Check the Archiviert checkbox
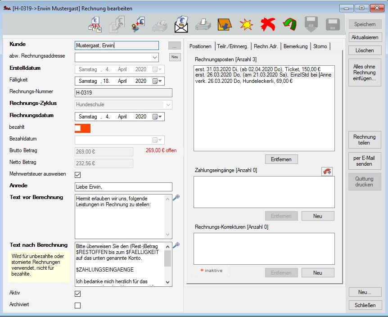Viewport: 388px width, 317px height. (x=77, y=305)
